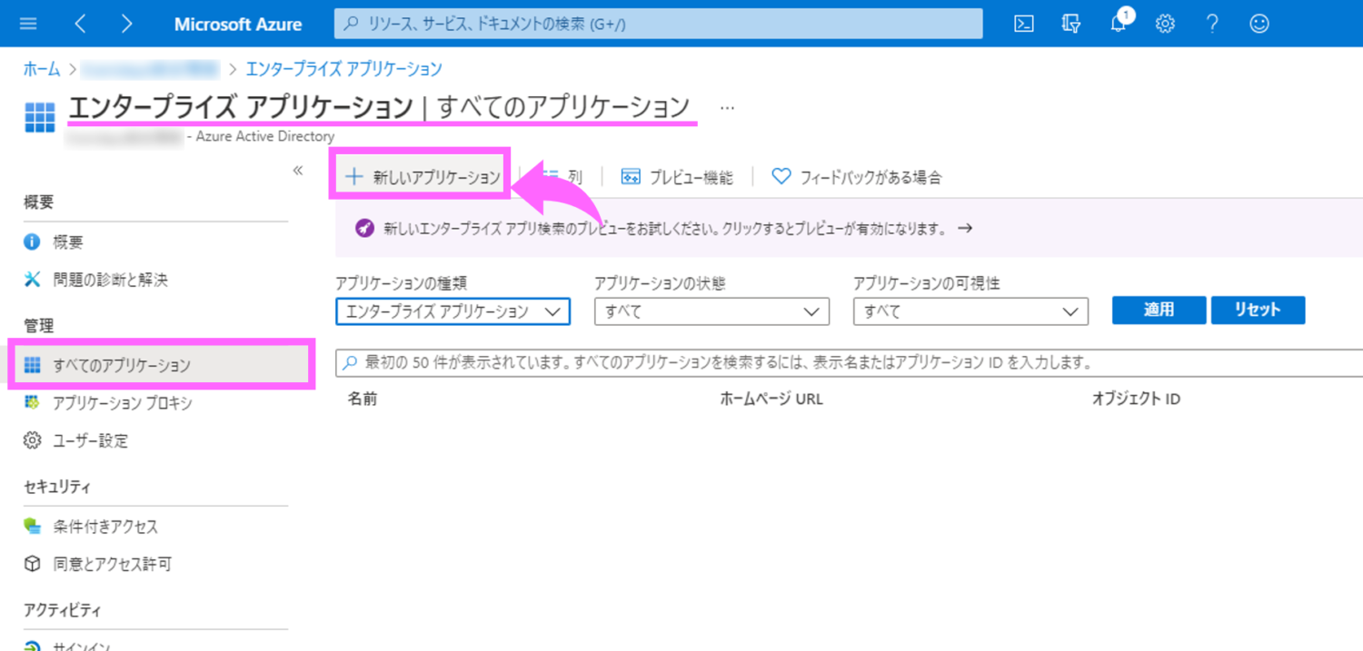The height and width of the screenshot is (651, 1363).
Task: Open the portal settings gear
Action: (1165, 25)
